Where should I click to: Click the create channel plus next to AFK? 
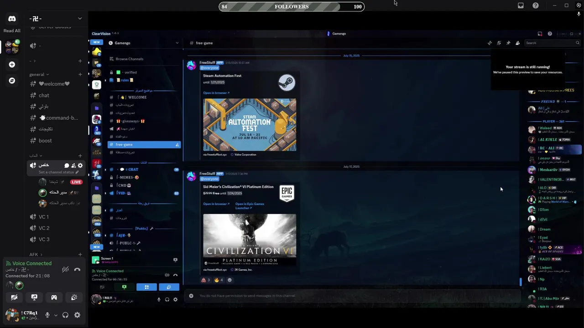coord(80,255)
